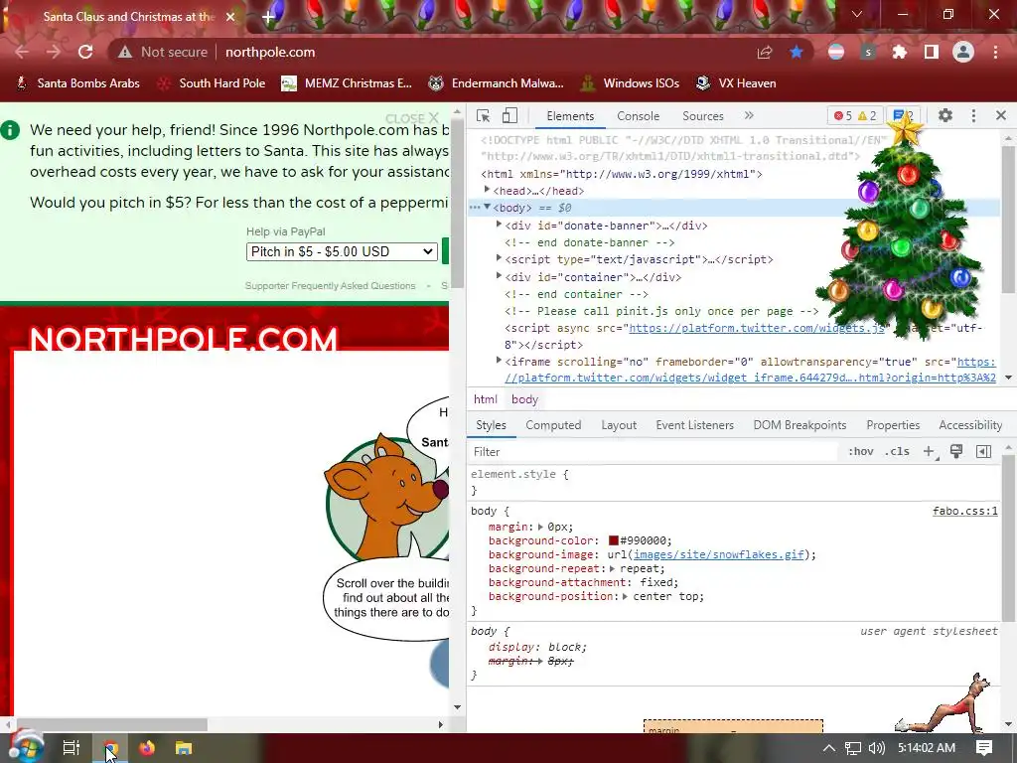
Task: Collapse the body element node
Action: [487, 207]
